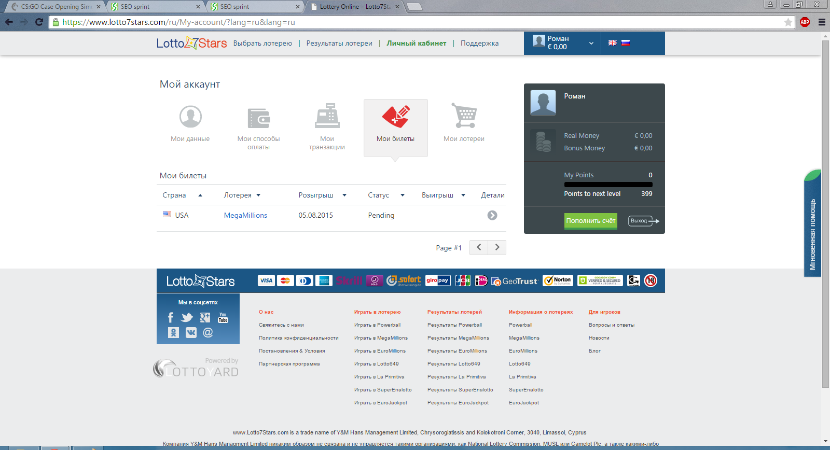Open the AdBlock Plus extension icon
This screenshot has width=830, height=450.
pyautogui.click(x=805, y=22)
